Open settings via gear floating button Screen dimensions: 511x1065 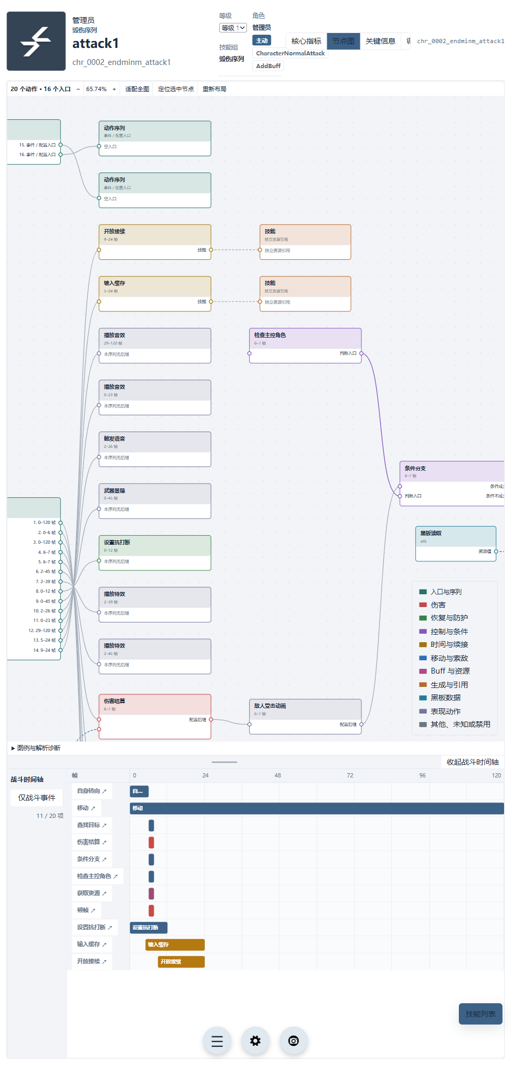point(256,1041)
